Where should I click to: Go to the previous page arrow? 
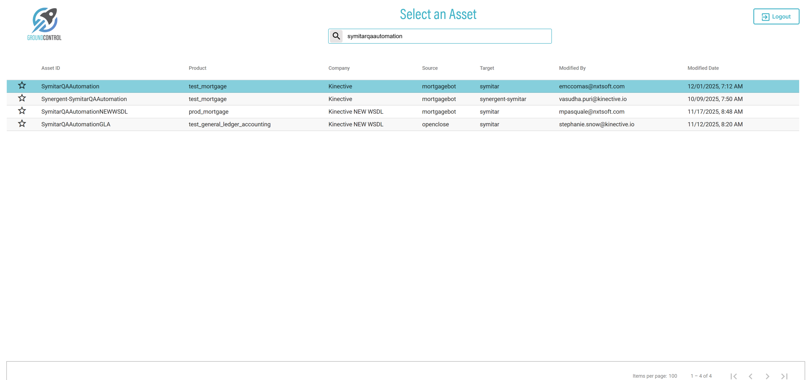[x=751, y=376]
